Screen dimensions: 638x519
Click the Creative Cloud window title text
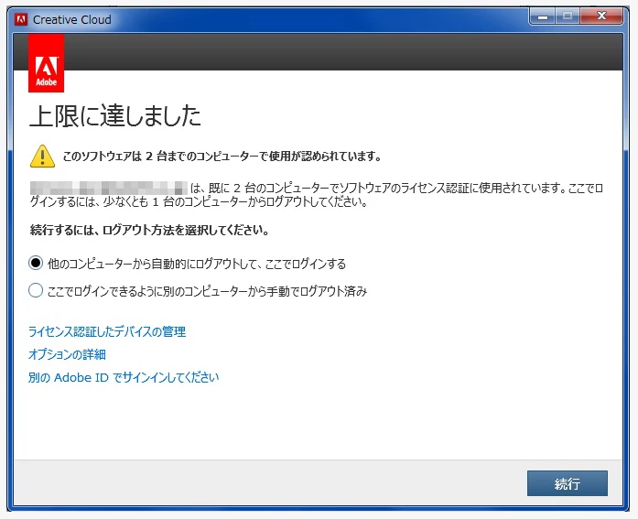pyautogui.click(x=72, y=19)
